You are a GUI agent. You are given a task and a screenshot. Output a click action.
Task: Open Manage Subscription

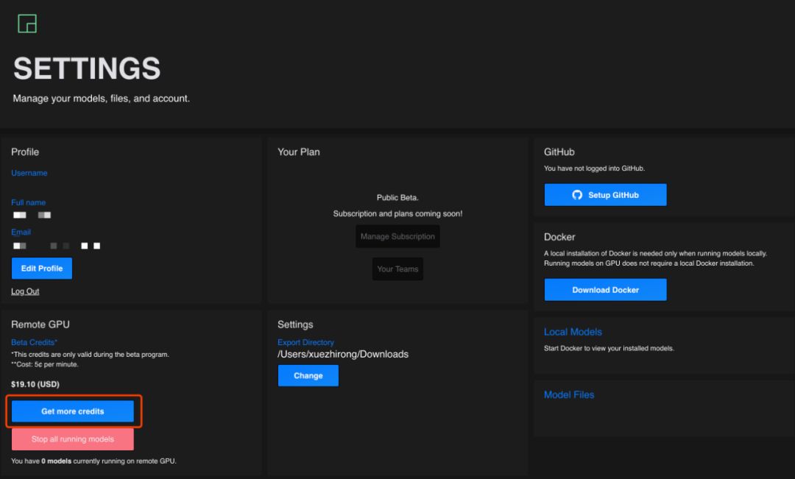pos(397,237)
